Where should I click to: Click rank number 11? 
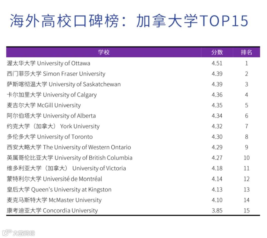[247, 168]
